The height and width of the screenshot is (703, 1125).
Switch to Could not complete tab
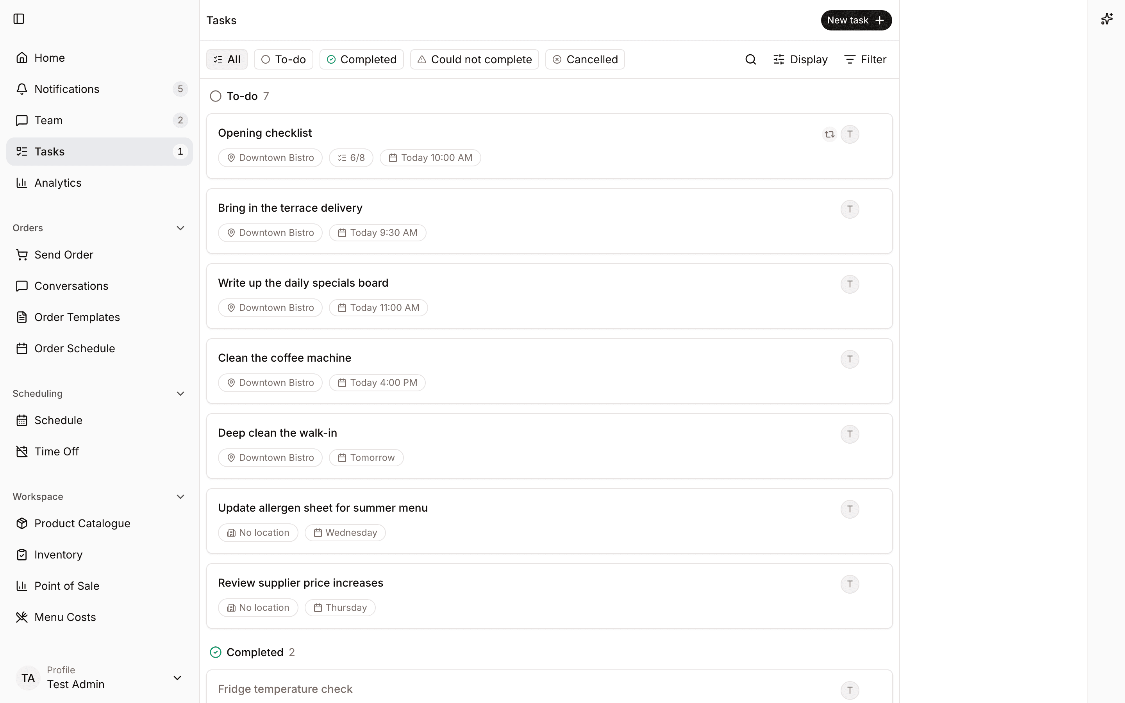(474, 59)
